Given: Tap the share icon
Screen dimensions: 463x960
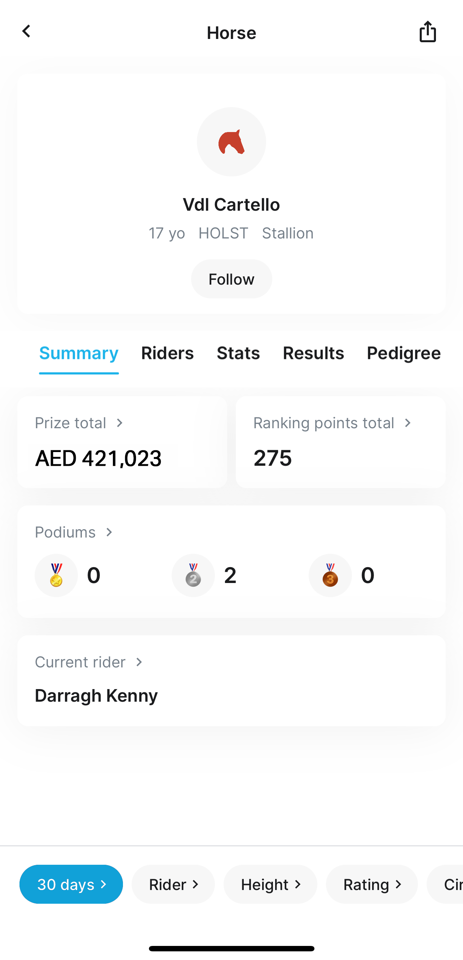Looking at the screenshot, I should tap(427, 32).
